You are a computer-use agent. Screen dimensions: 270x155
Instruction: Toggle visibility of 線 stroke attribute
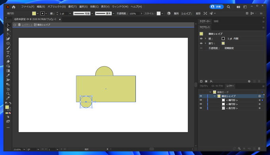[201, 39]
